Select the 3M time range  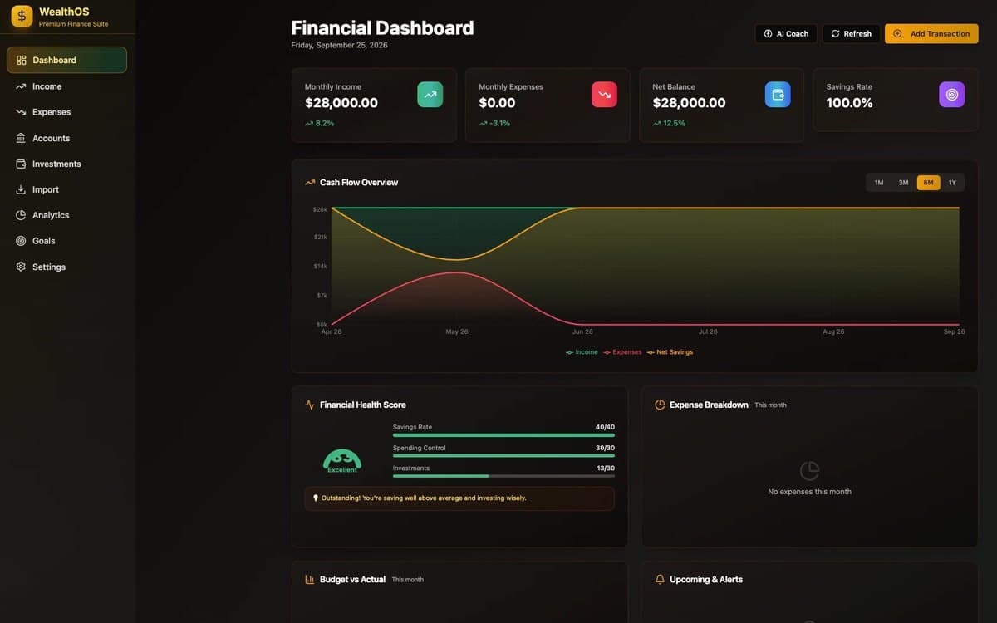pyautogui.click(x=903, y=183)
